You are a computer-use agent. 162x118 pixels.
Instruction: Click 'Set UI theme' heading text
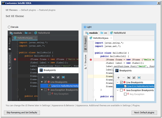[x=15, y=16]
